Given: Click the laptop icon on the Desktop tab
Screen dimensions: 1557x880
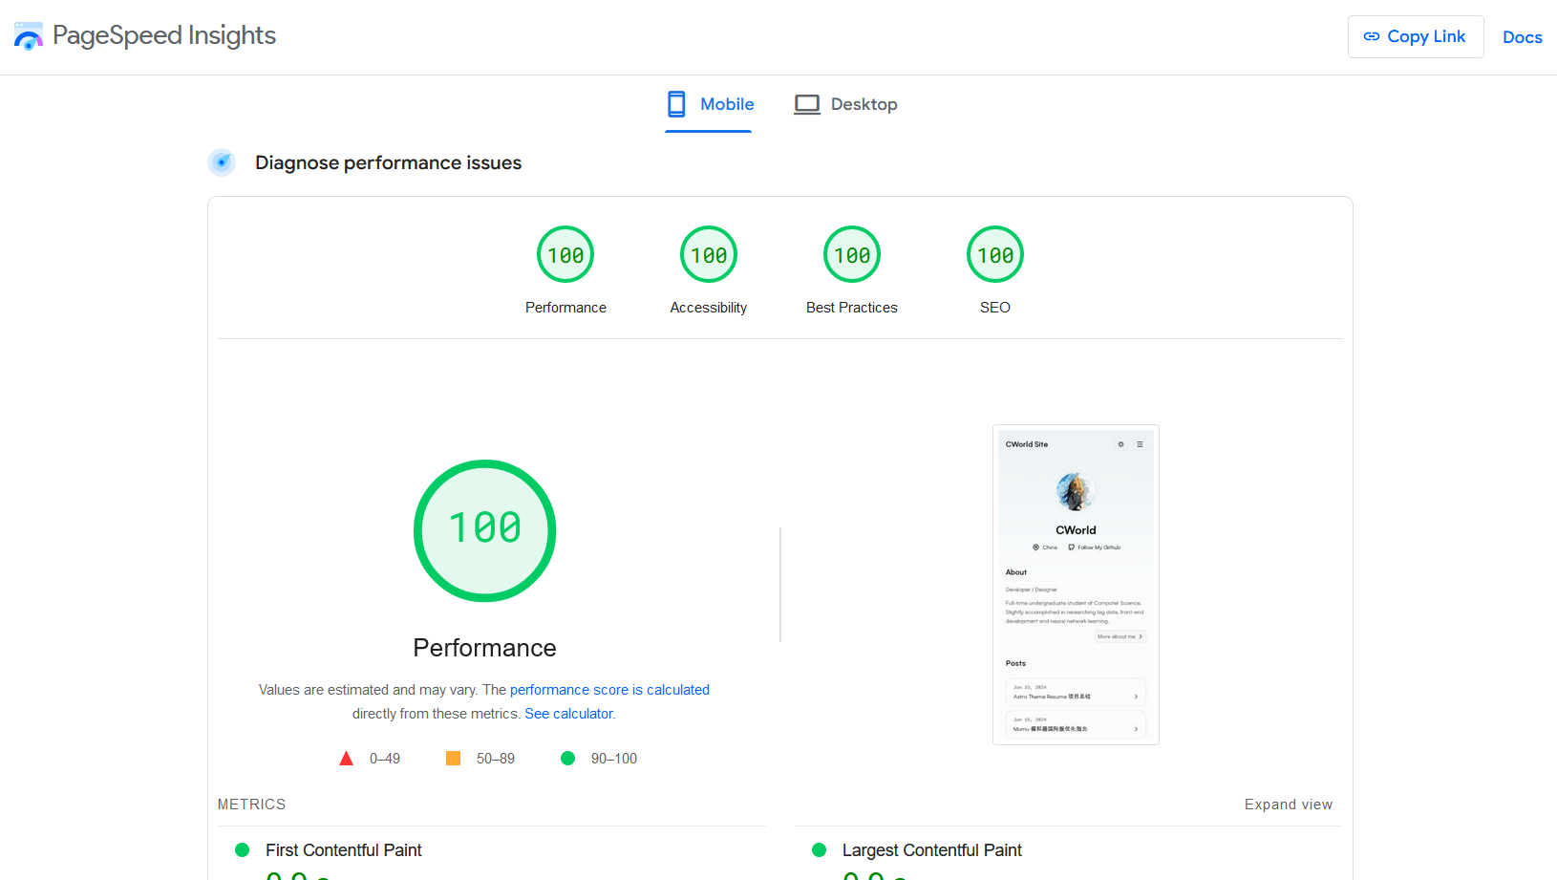Looking at the screenshot, I should (807, 103).
